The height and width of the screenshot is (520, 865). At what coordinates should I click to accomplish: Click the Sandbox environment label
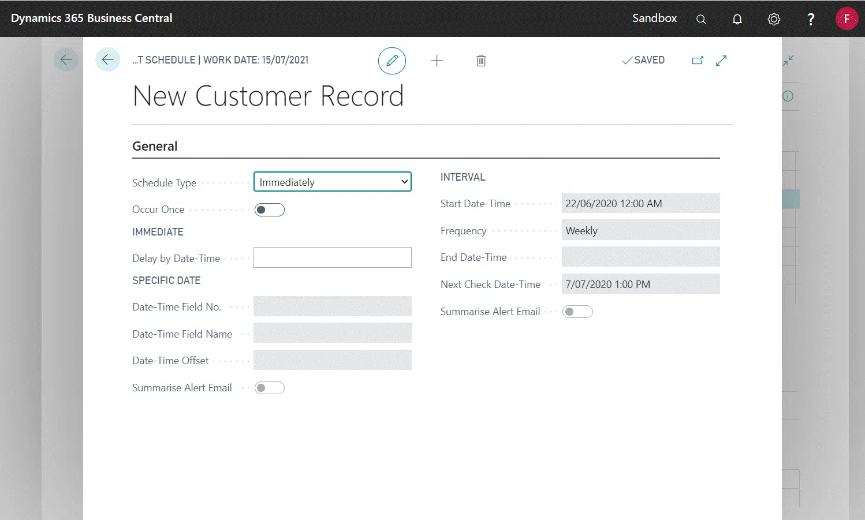tap(654, 18)
